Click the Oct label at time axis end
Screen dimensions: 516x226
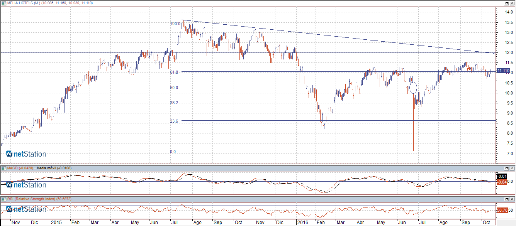485,223
